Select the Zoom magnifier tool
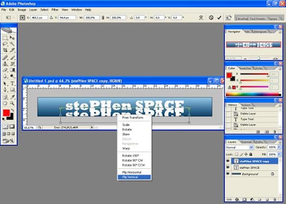This screenshot has height=204, width=286. (12, 103)
